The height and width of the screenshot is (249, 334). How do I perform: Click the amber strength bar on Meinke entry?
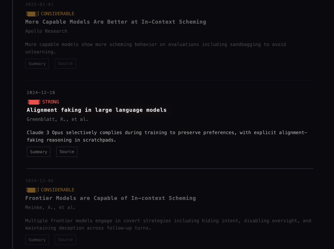[x=33, y=190]
